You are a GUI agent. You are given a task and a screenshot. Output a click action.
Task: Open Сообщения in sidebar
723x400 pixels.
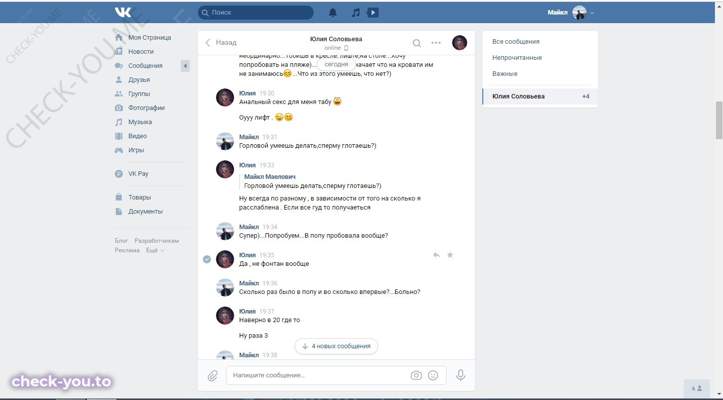coord(146,66)
